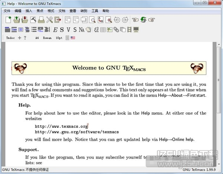Viewport: 223px width, 174px height.
Task: Toggle the page layout icon beside 10pt
Action: pos(67,38)
